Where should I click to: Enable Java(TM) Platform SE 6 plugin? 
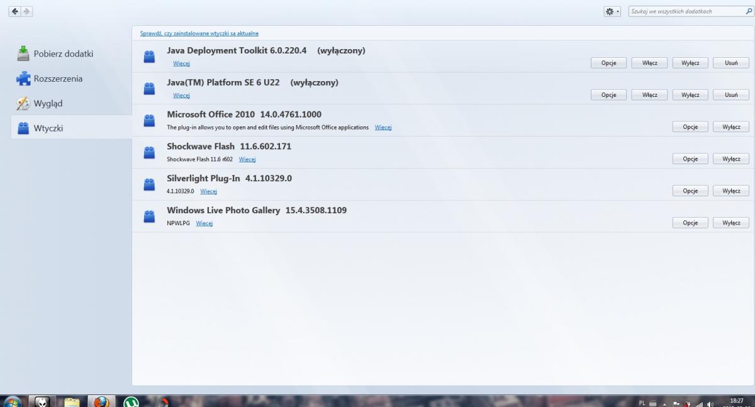tap(649, 95)
